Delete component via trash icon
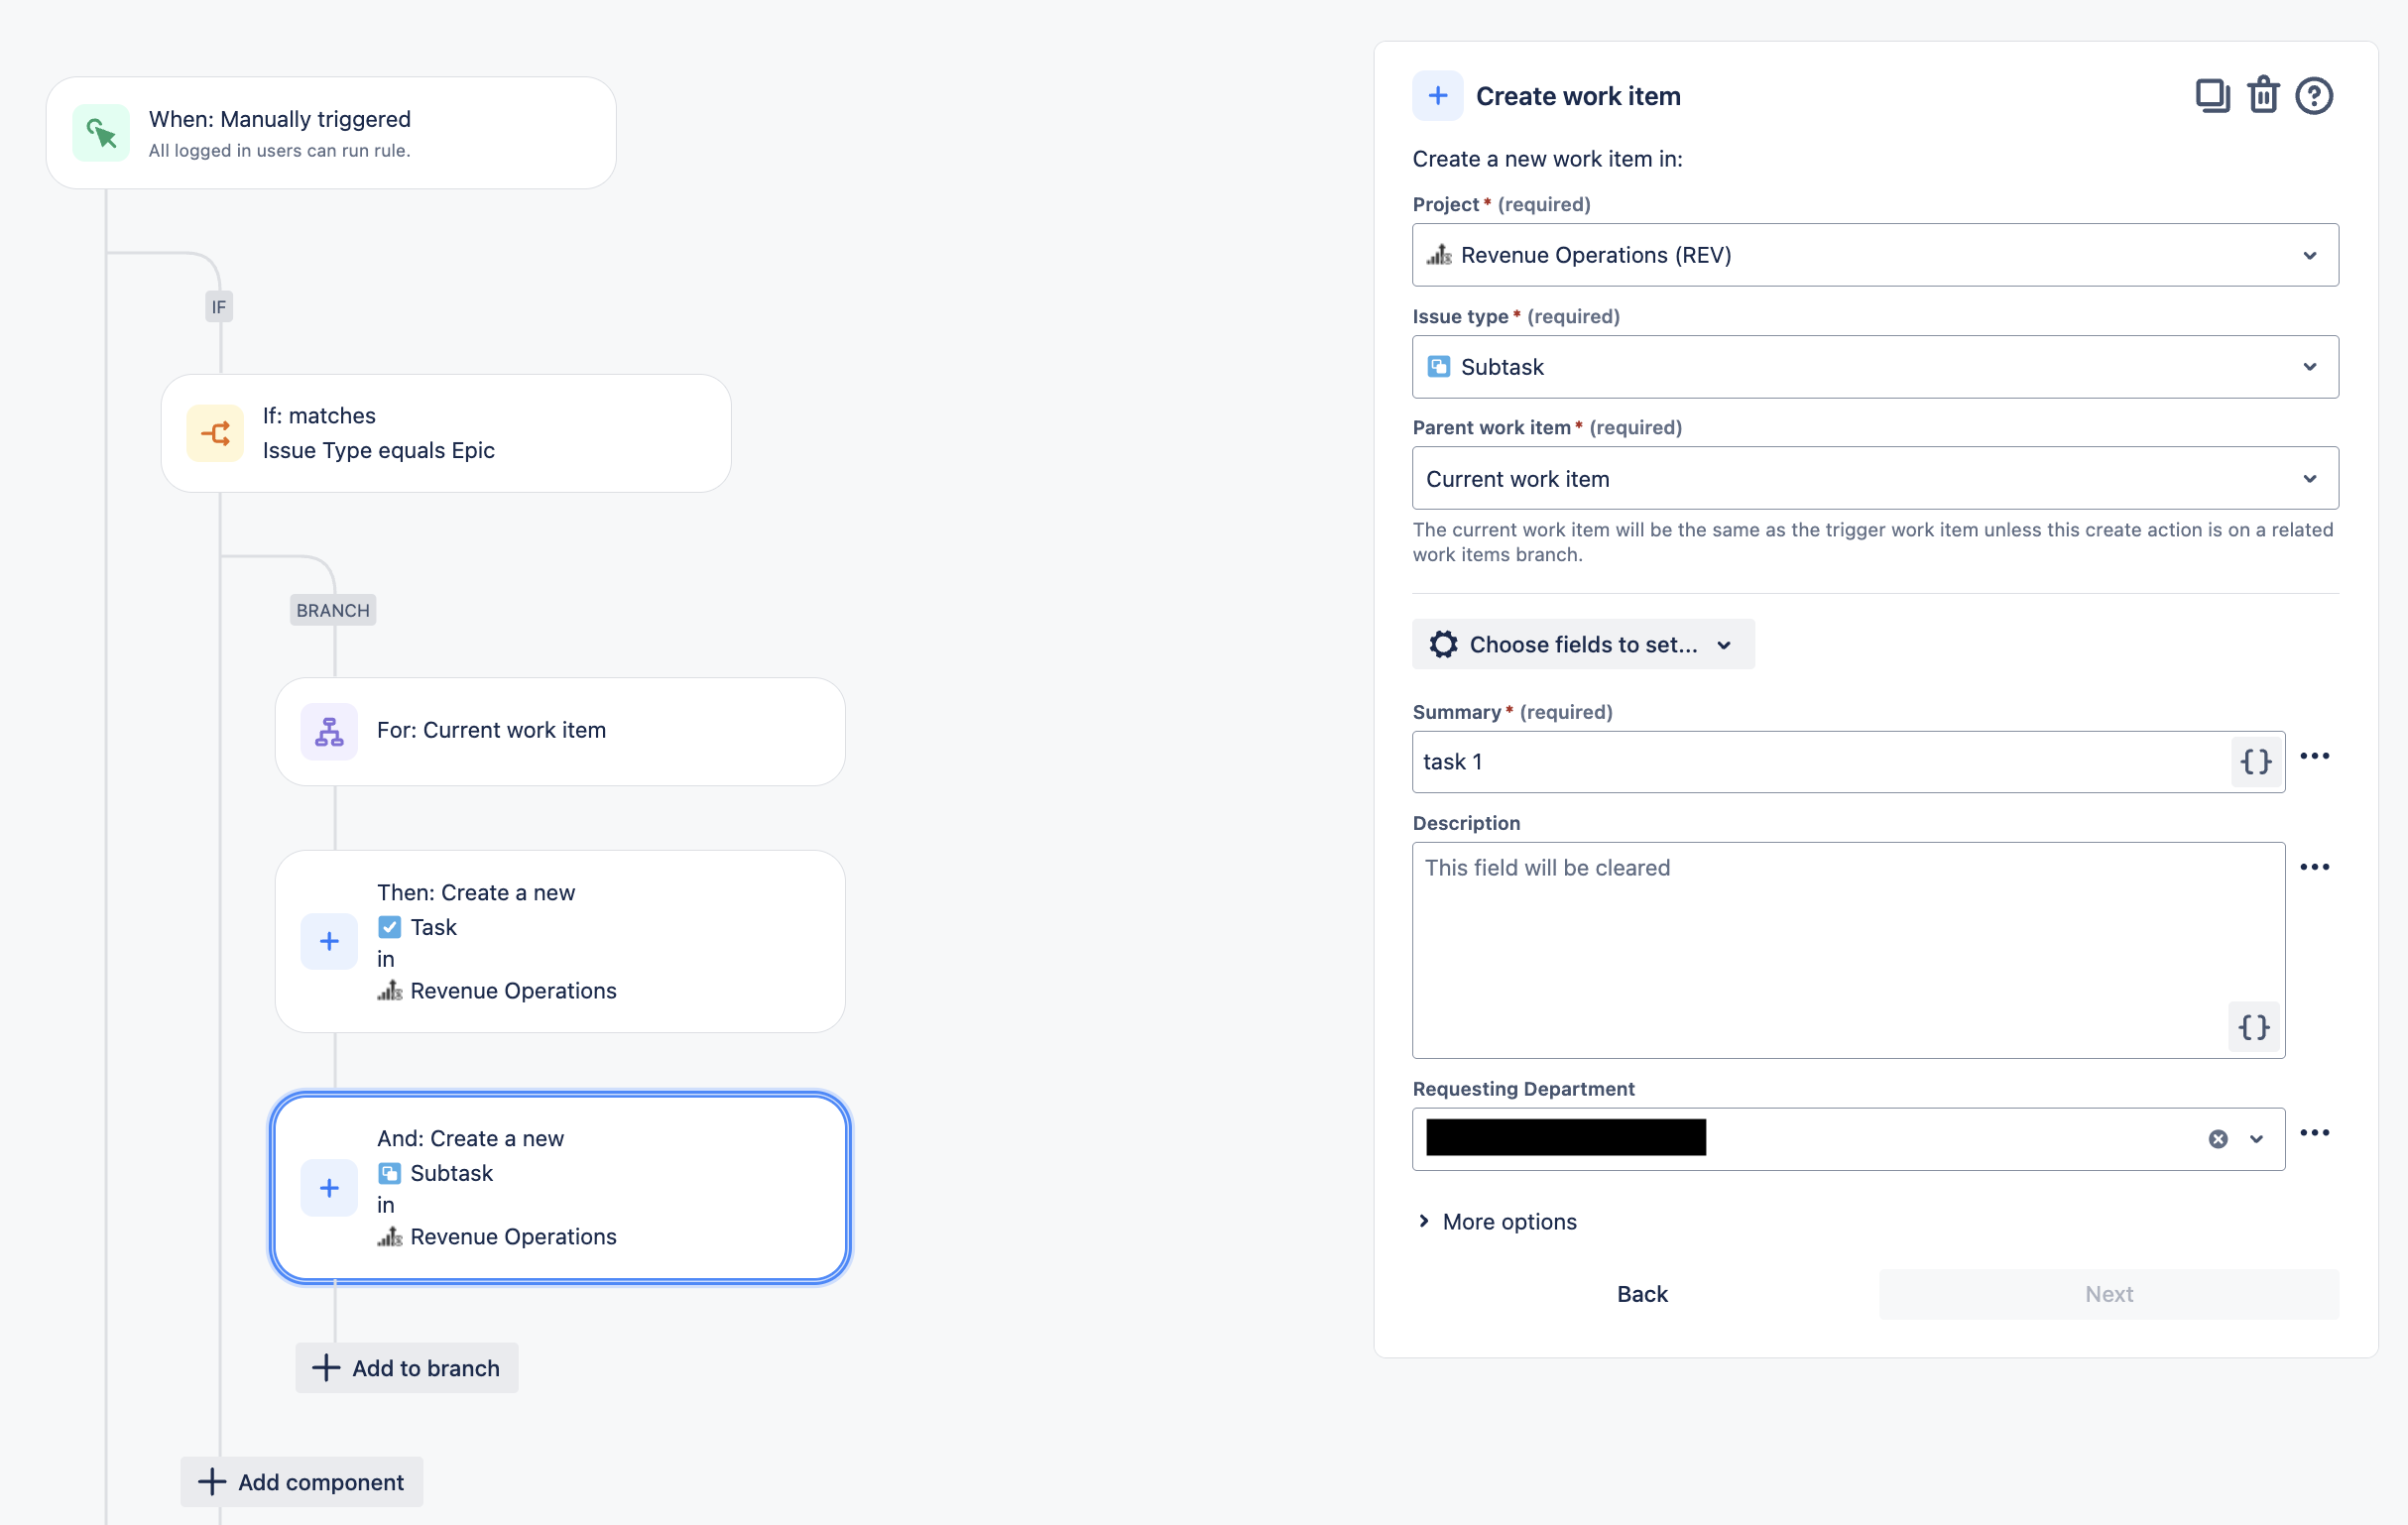2408x1525 pixels. point(2263,96)
